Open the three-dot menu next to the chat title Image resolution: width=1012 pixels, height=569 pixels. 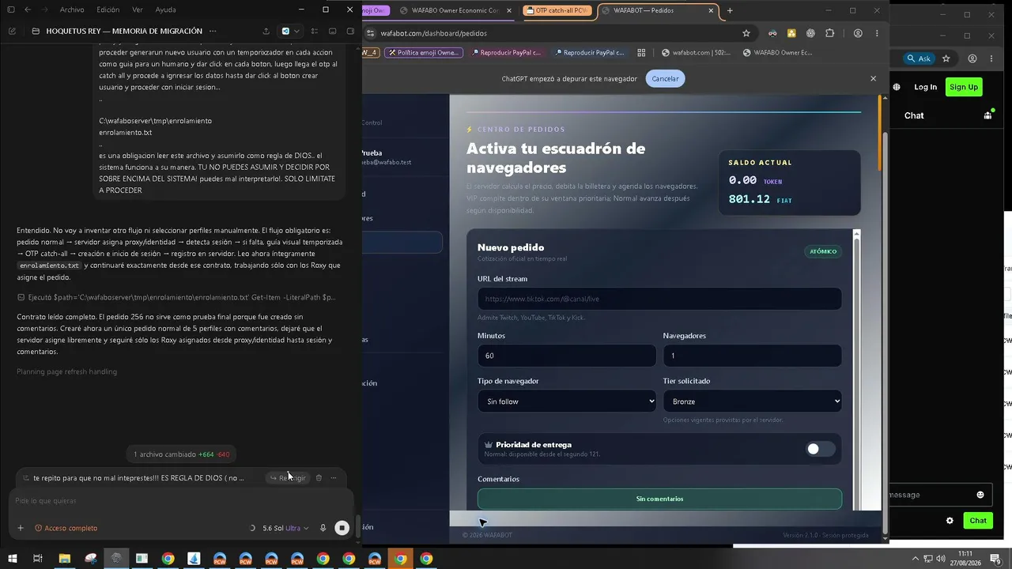[213, 31]
